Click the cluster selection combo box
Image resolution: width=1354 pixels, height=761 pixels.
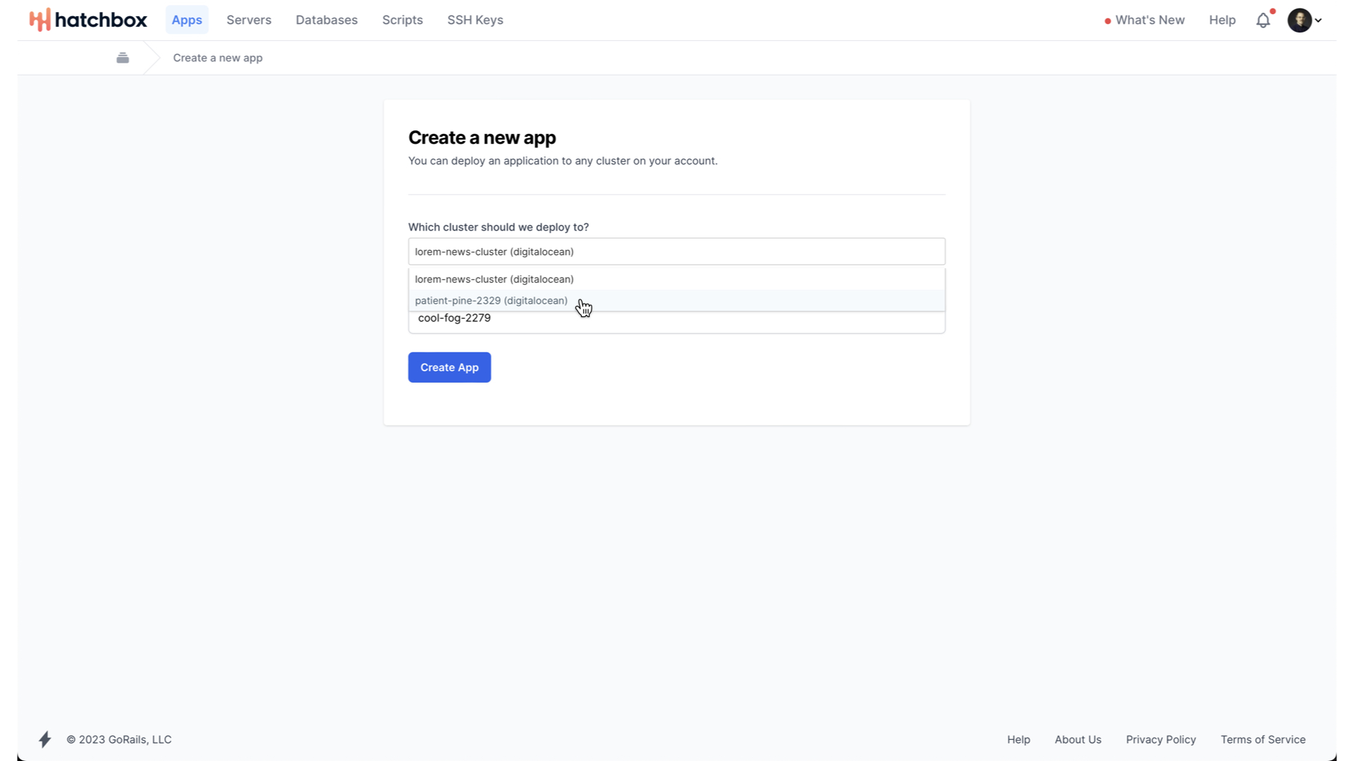pyautogui.click(x=676, y=252)
